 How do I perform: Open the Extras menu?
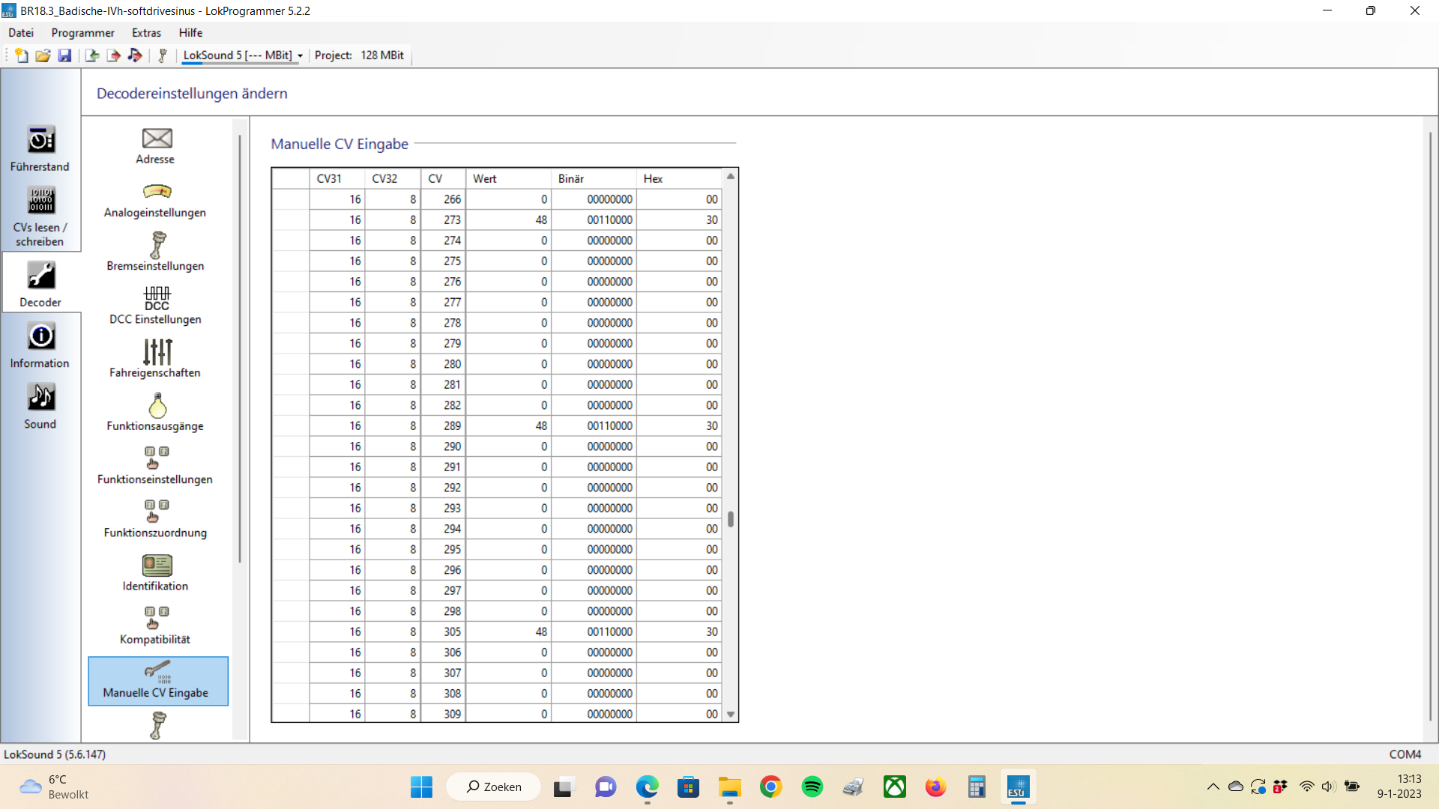pos(147,33)
